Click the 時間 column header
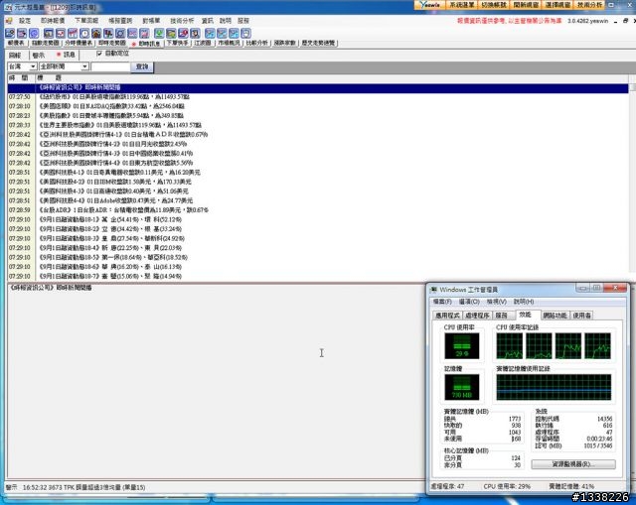The width and height of the screenshot is (636, 505). click(x=20, y=77)
